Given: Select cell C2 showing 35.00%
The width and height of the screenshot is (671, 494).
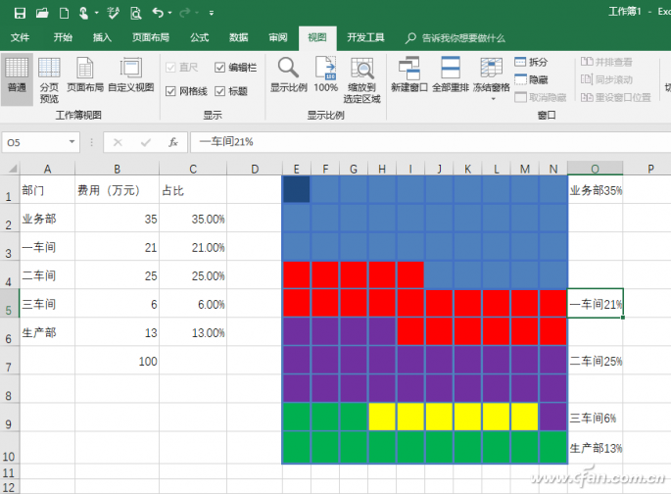Looking at the screenshot, I should pos(193,218).
